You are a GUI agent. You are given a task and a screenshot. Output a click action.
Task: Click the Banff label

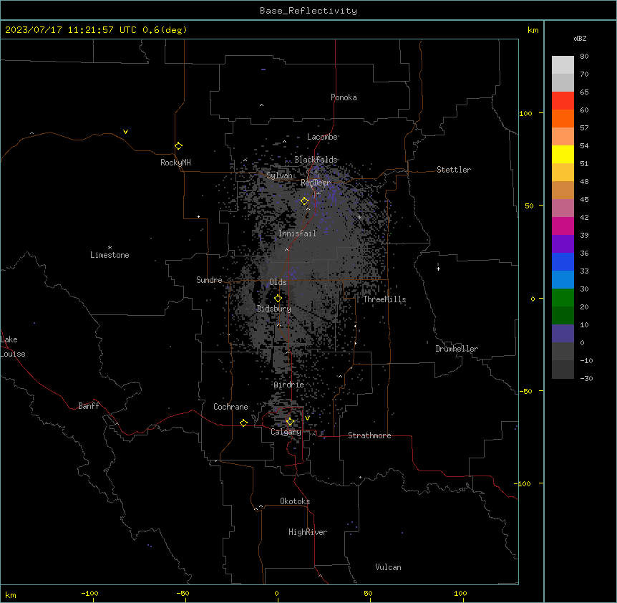(x=89, y=406)
